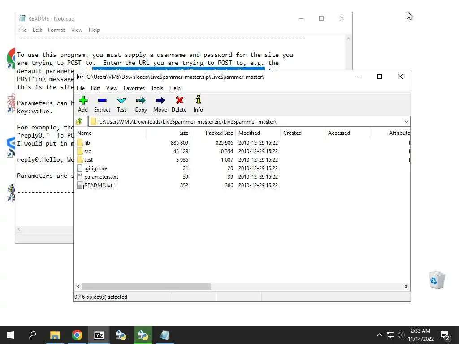
Task: Switch to 7-Zip taskbar button
Action: (99, 335)
